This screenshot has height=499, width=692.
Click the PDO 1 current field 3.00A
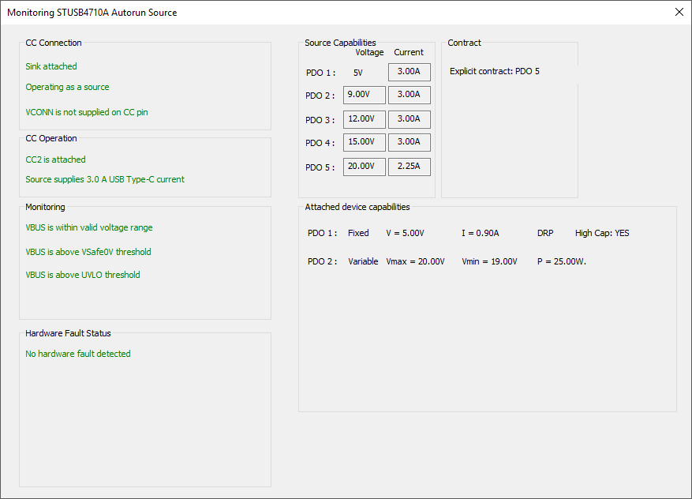pyautogui.click(x=409, y=72)
